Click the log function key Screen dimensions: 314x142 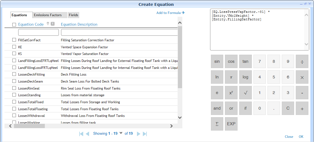pos(245,77)
